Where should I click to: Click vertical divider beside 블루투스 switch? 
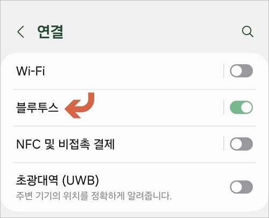pos(224,107)
